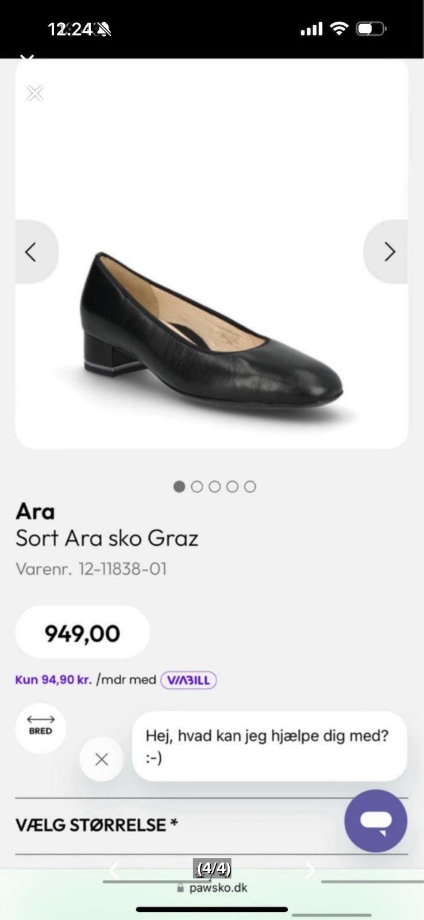The height and width of the screenshot is (920, 424).
Task: Advance to the next shoe photo
Action: (x=390, y=252)
